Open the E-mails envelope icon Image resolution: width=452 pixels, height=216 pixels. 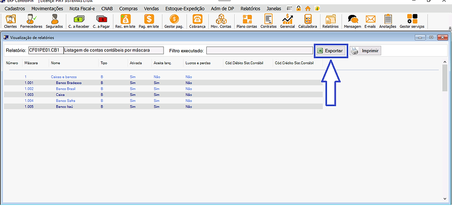[x=370, y=22]
